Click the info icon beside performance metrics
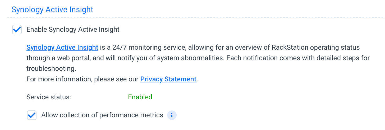 [172, 115]
